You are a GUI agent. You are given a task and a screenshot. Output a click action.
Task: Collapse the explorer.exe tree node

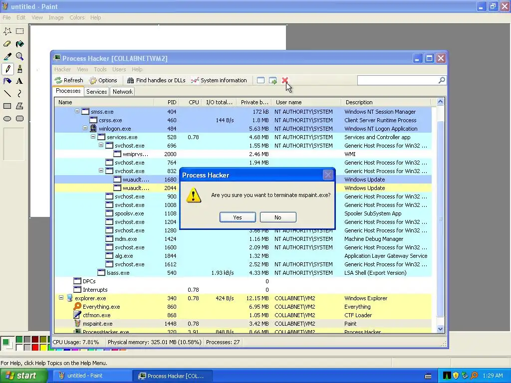(61, 298)
